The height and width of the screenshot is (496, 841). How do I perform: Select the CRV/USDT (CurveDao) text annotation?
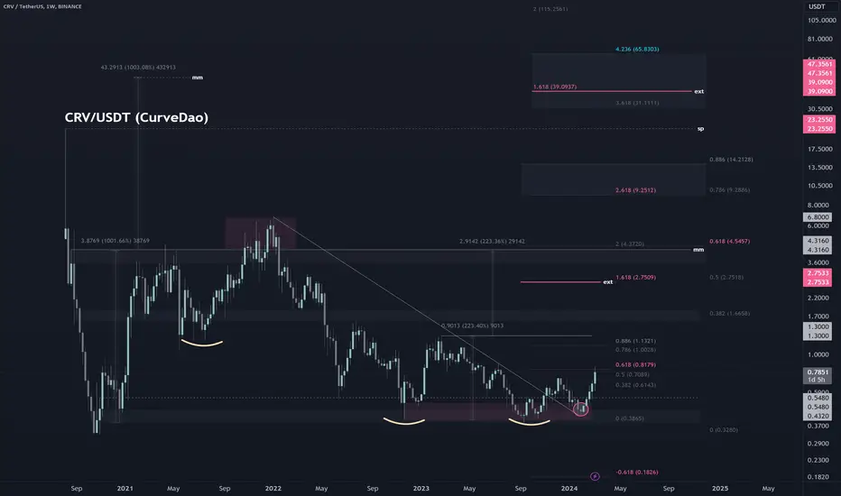136,117
